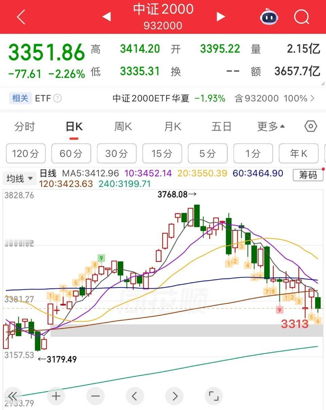Tap the 相关 tag label
Image resolution: width=326 pixels, height=410 pixels.
(20, 99)
